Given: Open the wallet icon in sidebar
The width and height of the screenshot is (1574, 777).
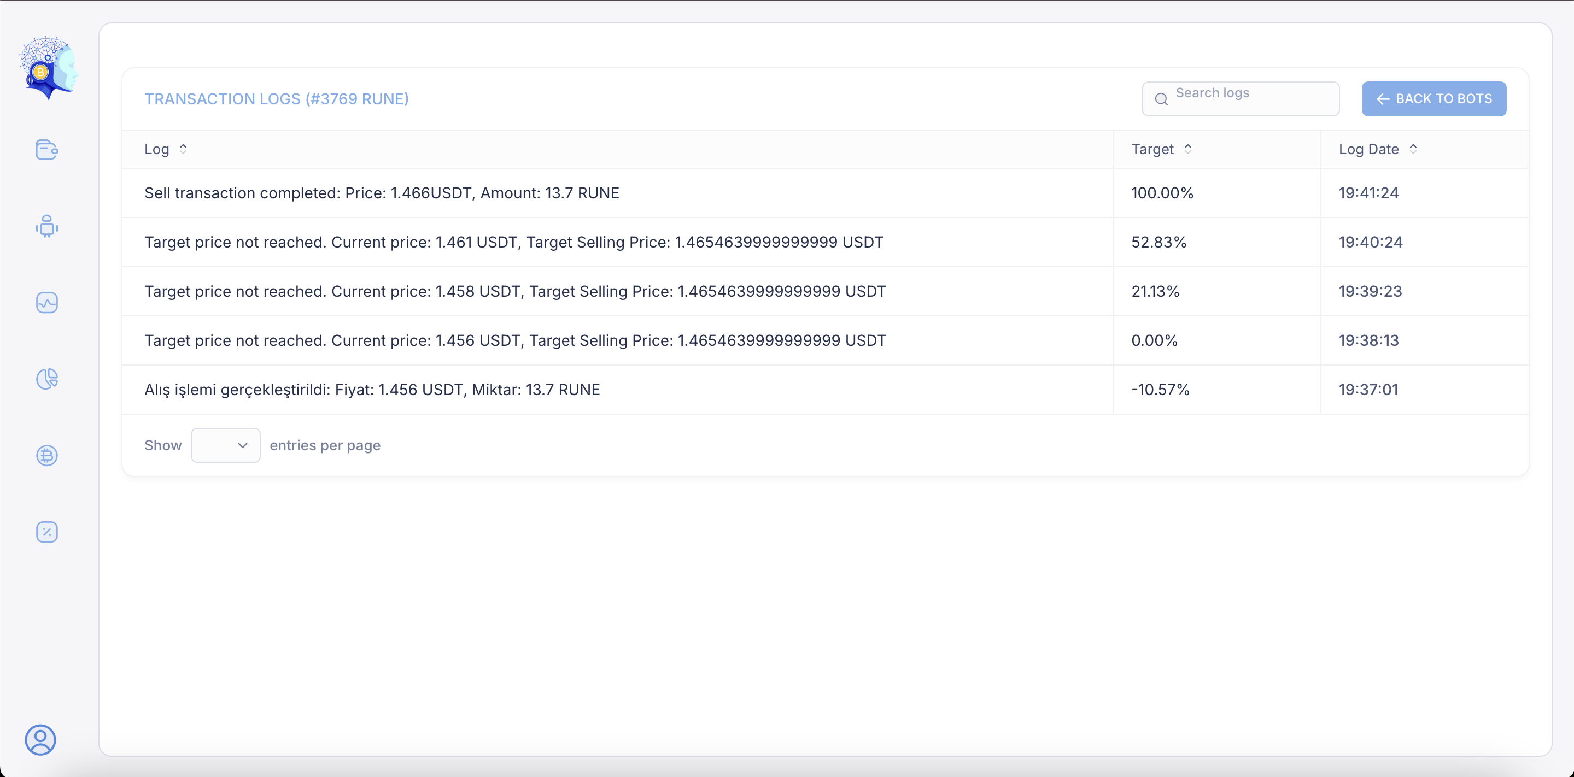Looking at the screenshot, I should click(46, 150).
